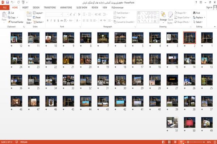Select slide 51 thumbnail
The width and height of the screenshot is (217, 144).
172,122
